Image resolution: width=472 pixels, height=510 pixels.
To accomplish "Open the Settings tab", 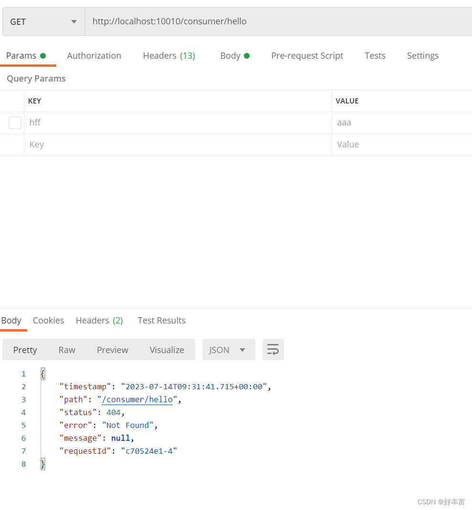I will click(x=422, y=56).
